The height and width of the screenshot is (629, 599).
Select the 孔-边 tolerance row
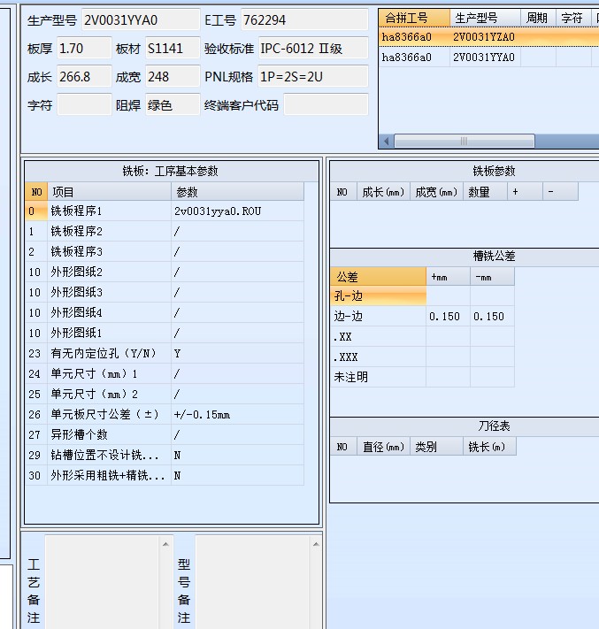click(x=422, y=296)
